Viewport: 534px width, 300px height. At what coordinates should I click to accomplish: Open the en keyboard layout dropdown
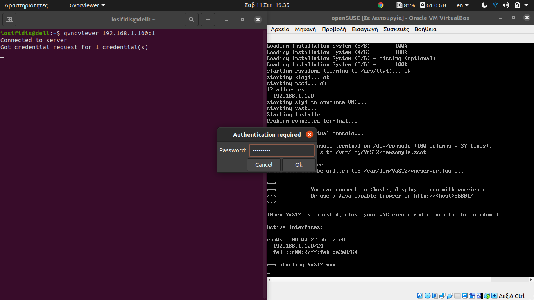point(462,5)
